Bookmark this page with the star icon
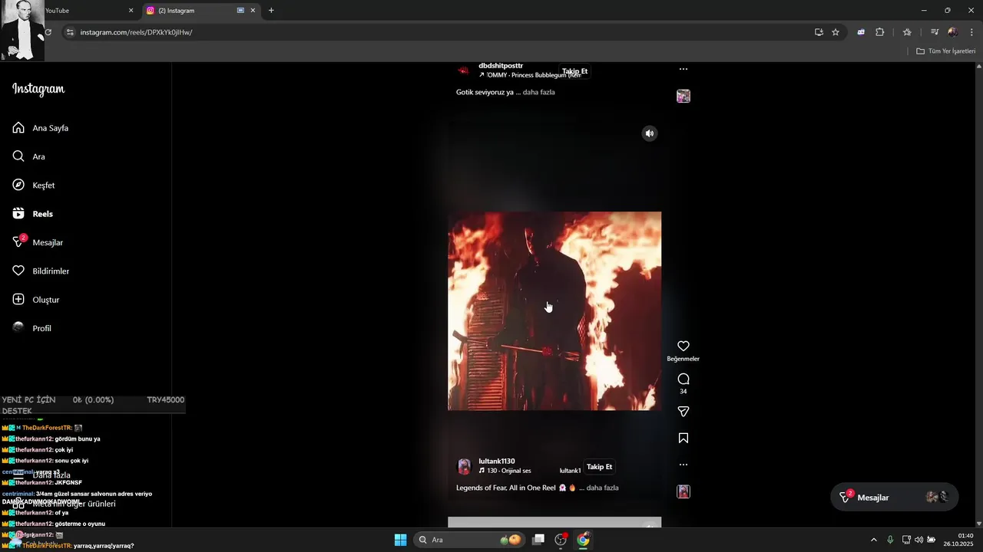 [x=836, y=32]
